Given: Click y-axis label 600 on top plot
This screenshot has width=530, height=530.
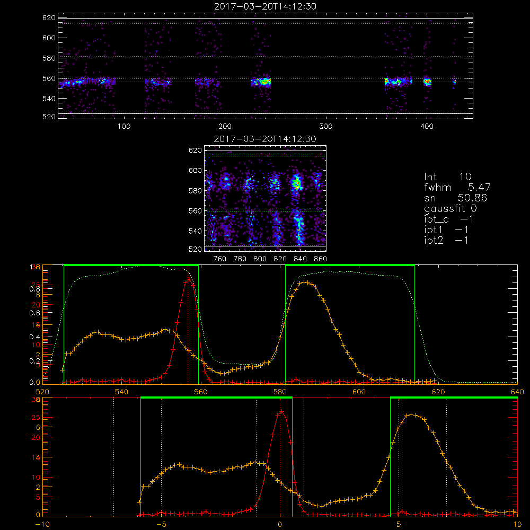Looking at the screenshot, I should click(x=49, y=38).
